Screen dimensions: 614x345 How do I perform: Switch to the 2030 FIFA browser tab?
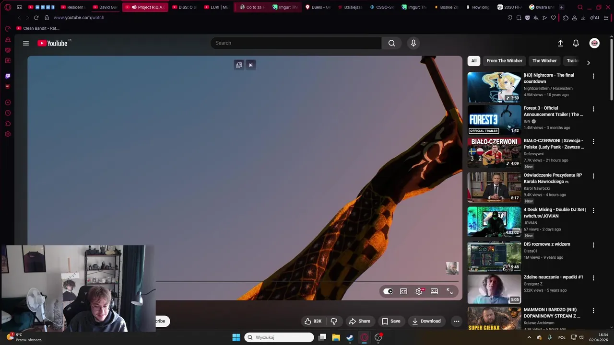click(x=509, y=7)
